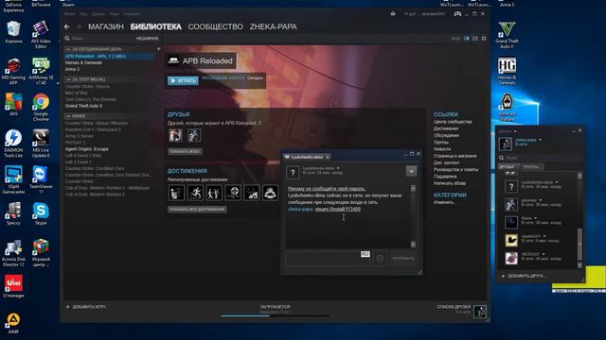This screenshot has width=606, height=340.
Task: Switch library to grid view icon
Action: pyautogui.click(x=484, y=38)
